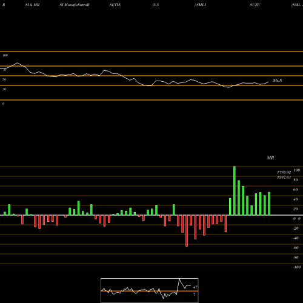Image resolution: width=303 pixels, height=303 pixels.
Task: Click the SI & MR header text
Action: 32,5
